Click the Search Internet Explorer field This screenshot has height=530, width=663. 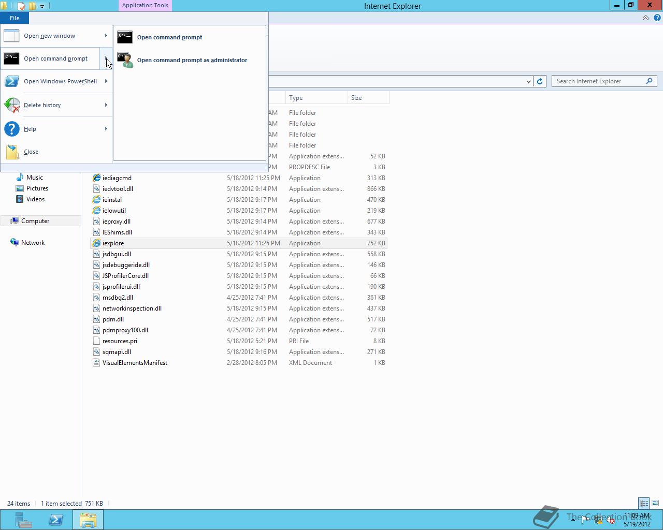click(600, 81)
